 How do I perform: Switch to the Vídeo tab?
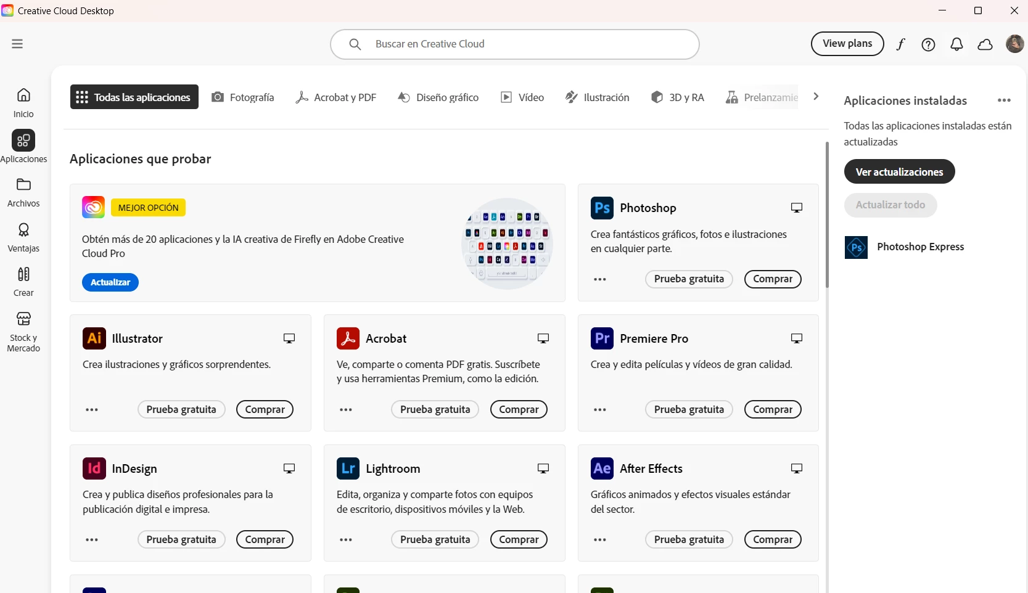point(522,97)
